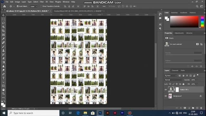The image size is (206, 116).
Task: Switch to the Channels tab
Action: [175, 71]
